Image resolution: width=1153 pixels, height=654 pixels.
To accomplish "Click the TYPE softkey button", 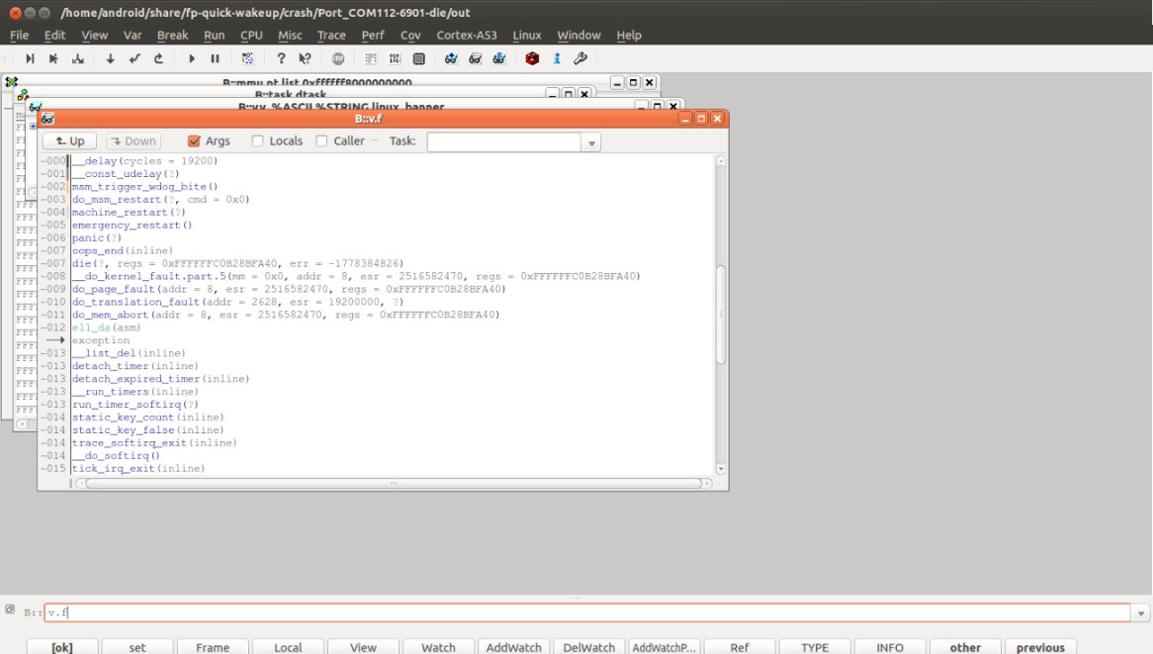I will click(815, 647).
